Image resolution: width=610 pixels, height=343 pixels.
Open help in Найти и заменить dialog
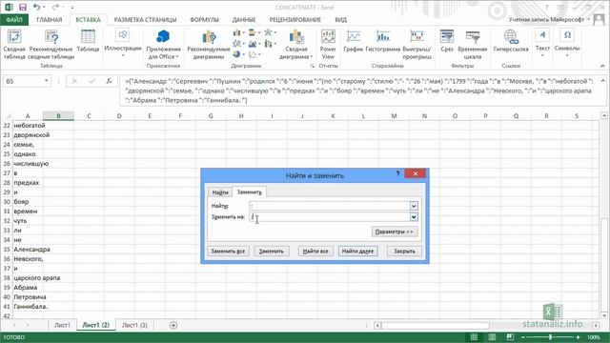coord(397,173)
